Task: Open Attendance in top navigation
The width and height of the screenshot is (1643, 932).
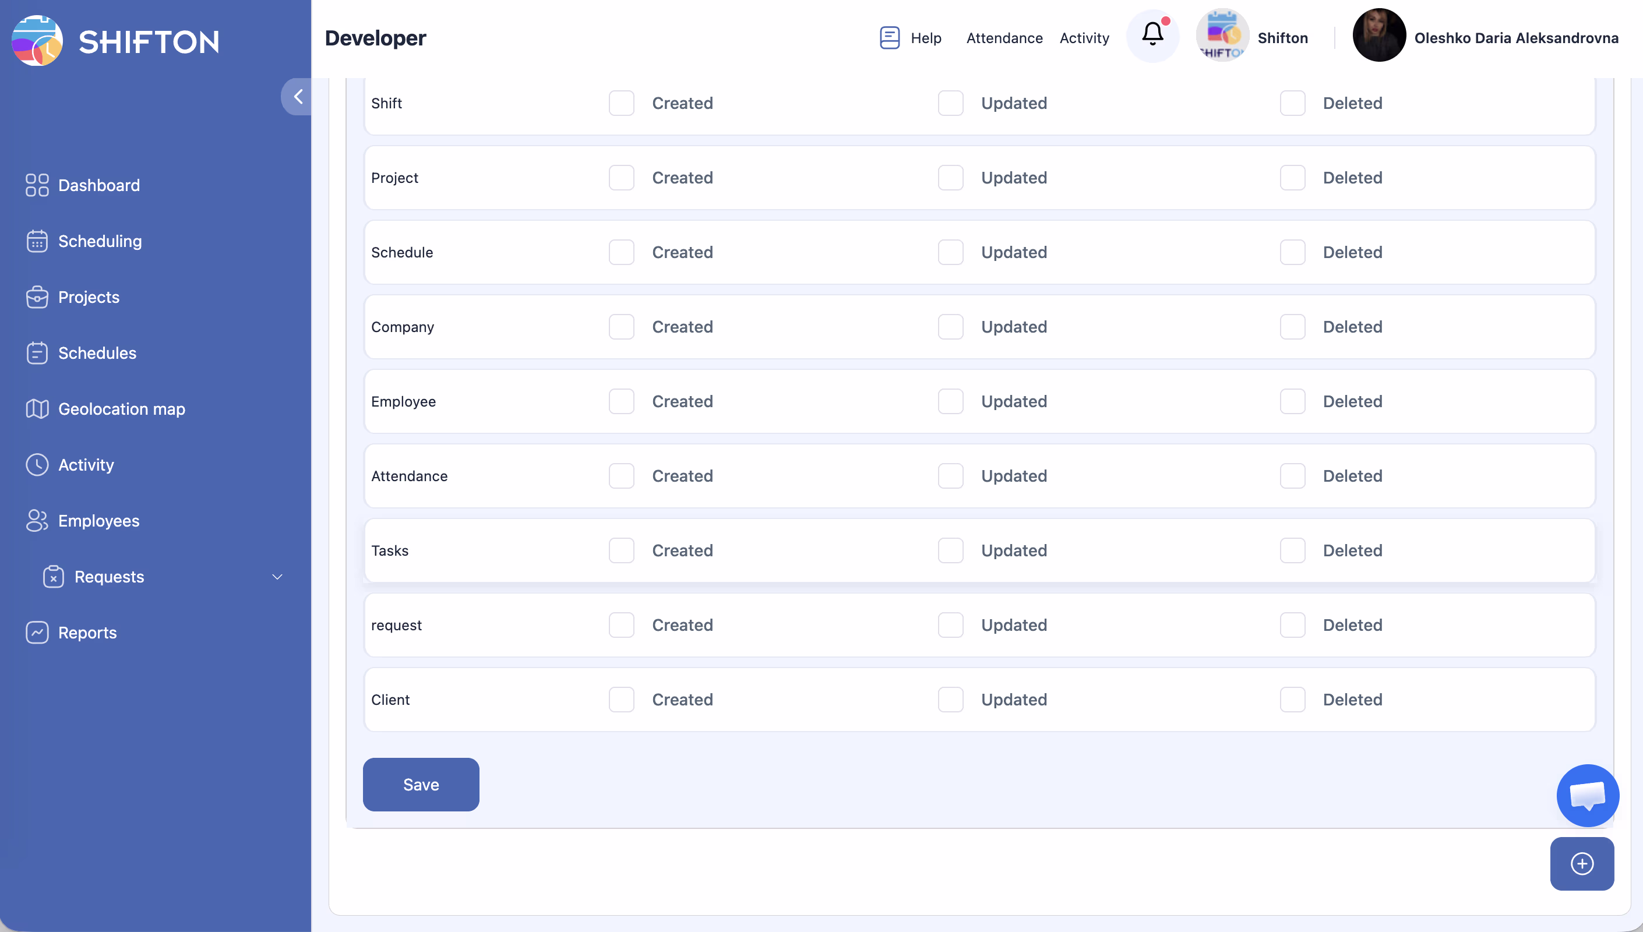Action: (x=1004, y=38)
